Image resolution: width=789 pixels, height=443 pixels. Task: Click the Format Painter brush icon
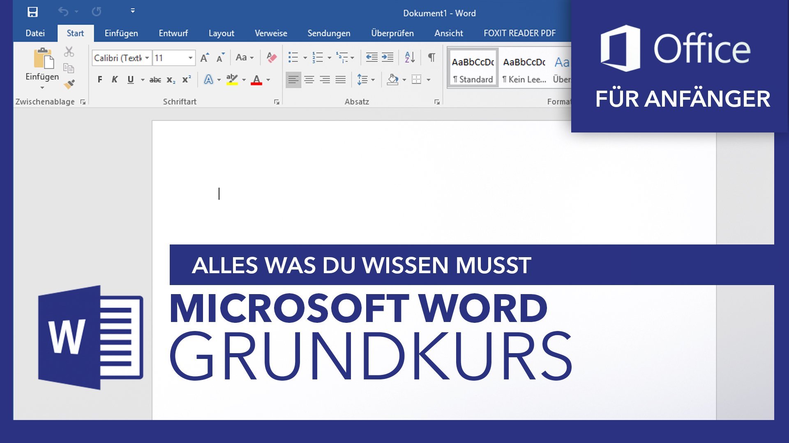(x=69, y=84)
